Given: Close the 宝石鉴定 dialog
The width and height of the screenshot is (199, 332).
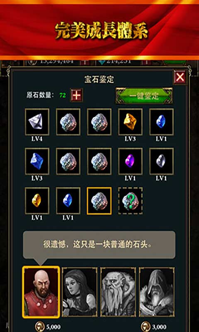Looking at the screenshot, I should coord(180,77).
